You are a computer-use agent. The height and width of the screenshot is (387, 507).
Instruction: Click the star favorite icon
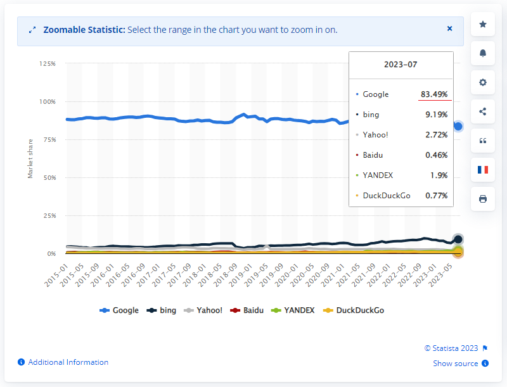pos(483,24)
